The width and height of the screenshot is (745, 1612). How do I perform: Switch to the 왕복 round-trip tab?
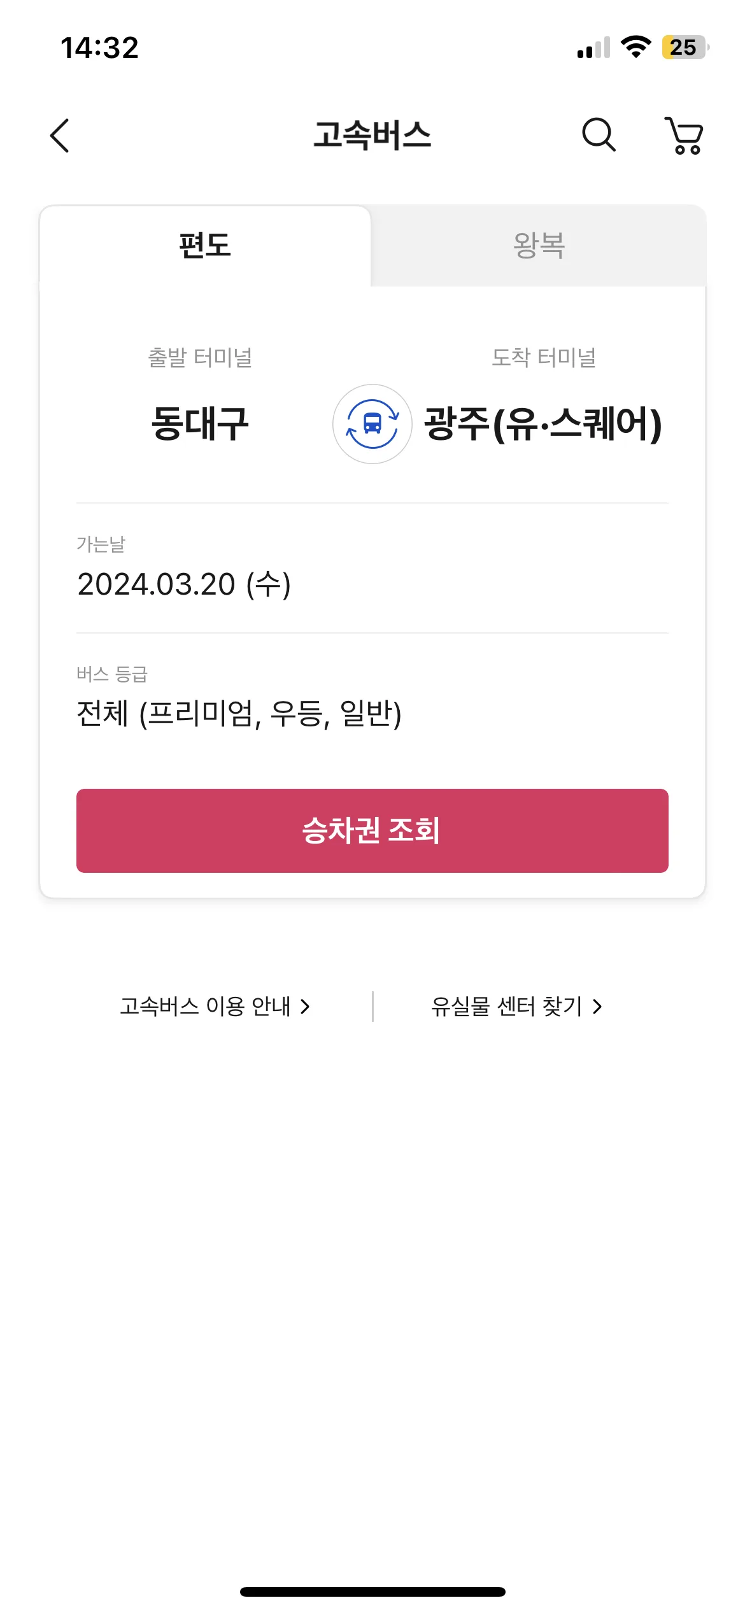pos(539,246)
